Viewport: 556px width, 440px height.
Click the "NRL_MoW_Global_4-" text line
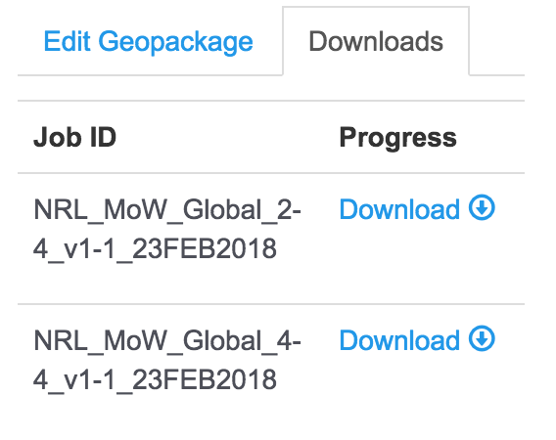tap(167, 341)
